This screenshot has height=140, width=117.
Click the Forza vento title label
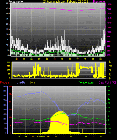(x=16, y=2)
